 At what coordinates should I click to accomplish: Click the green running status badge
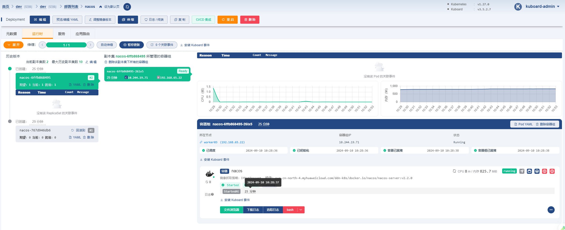(x=509, y=171)
